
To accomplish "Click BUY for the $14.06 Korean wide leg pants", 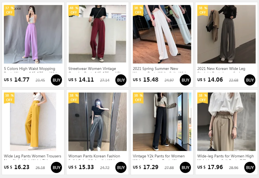I will click(x=250, y=80).
